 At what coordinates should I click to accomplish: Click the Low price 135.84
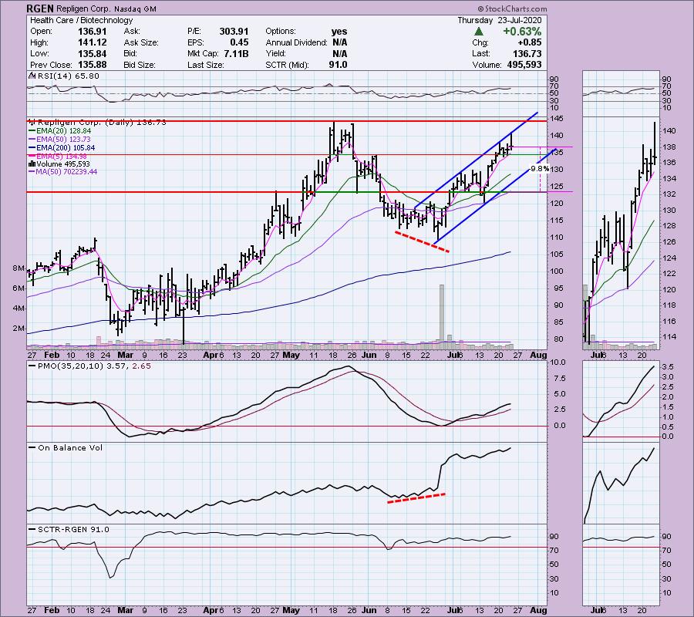92,53
